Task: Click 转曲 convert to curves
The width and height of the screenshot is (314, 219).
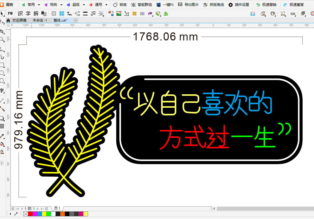Action: [120, 5]
